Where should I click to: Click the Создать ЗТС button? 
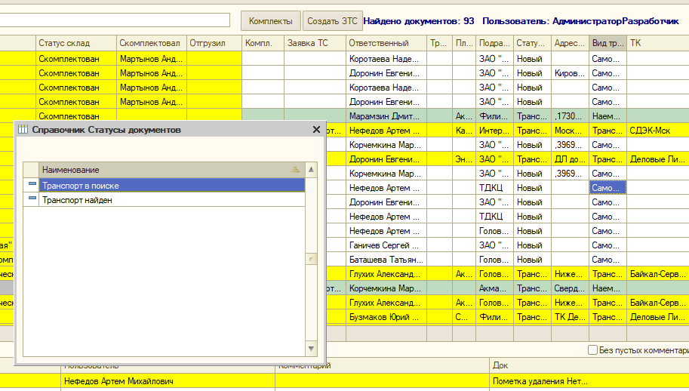coord(332,21)
